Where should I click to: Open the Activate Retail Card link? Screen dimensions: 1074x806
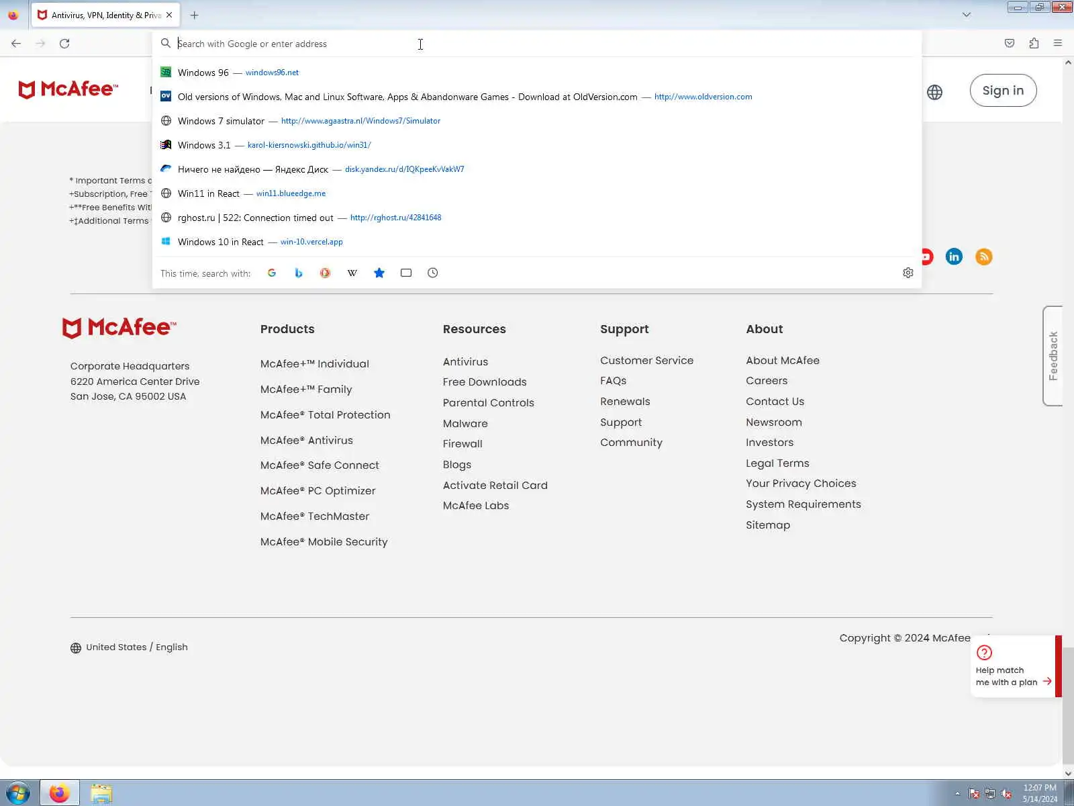pos(495,486)
